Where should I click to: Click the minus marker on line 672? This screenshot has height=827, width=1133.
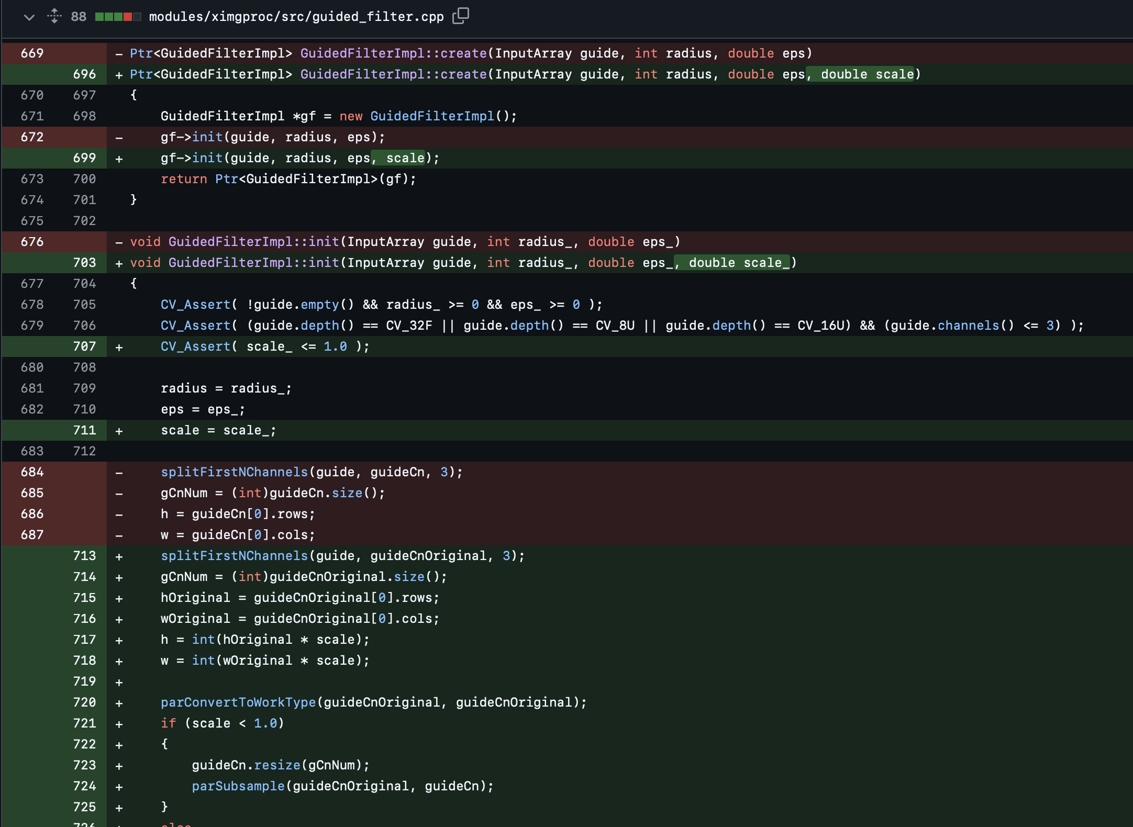pos(119,138)
